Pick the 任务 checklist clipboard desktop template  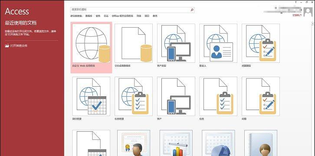pos(218,96)
